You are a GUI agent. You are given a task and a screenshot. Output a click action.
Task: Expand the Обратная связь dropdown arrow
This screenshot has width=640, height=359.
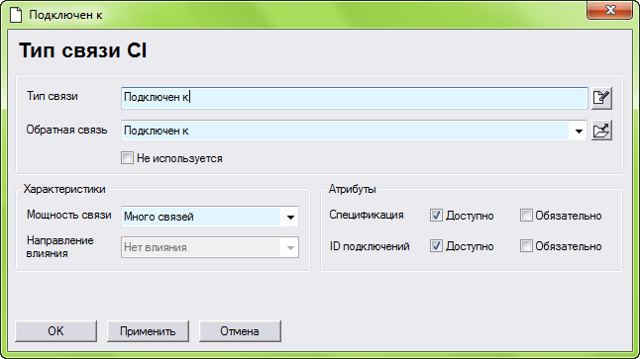point(579,131)
